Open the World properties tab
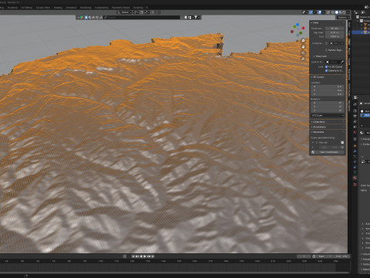The image size is (370, 278). [355, 132]
